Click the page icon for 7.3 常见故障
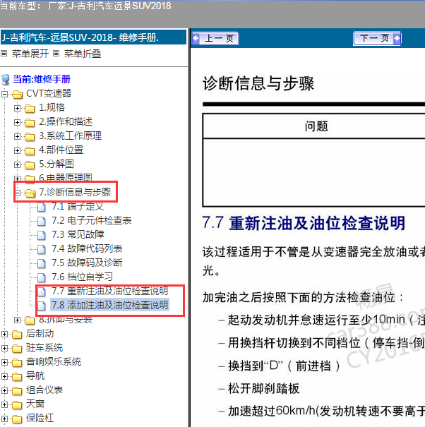This screenshot has width=425, height=427. coord(42,235)
